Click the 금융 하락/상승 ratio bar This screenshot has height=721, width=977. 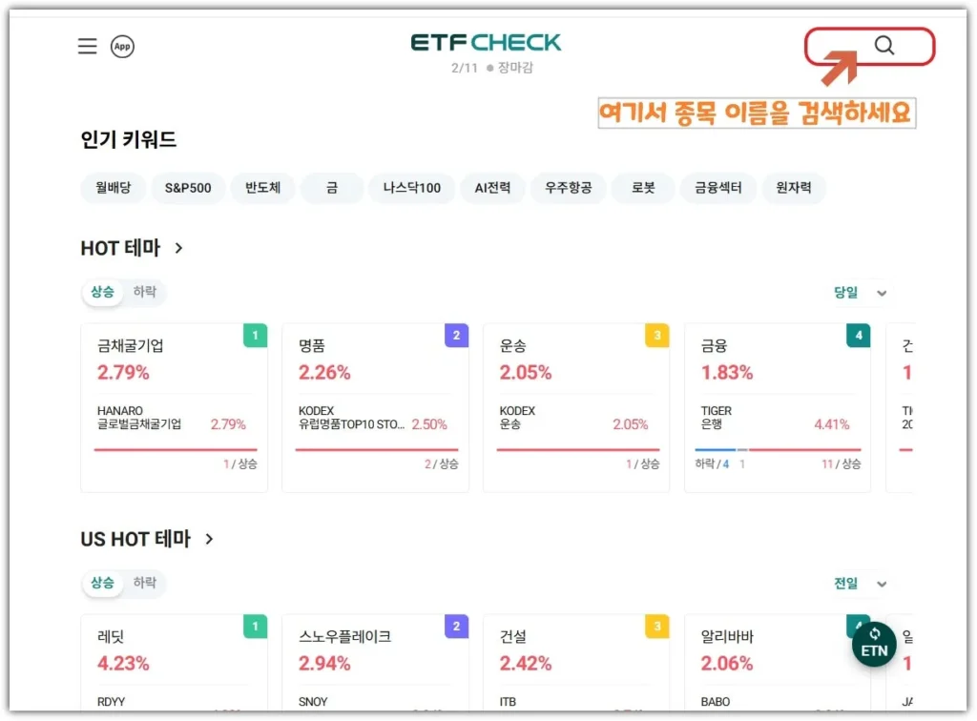(778, 449)
